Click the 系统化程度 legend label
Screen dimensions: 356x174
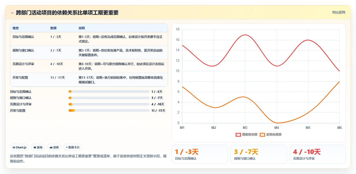[x=274, y=135]
